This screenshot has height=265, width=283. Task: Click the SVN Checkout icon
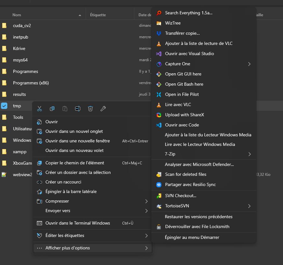tap(159, 196)
